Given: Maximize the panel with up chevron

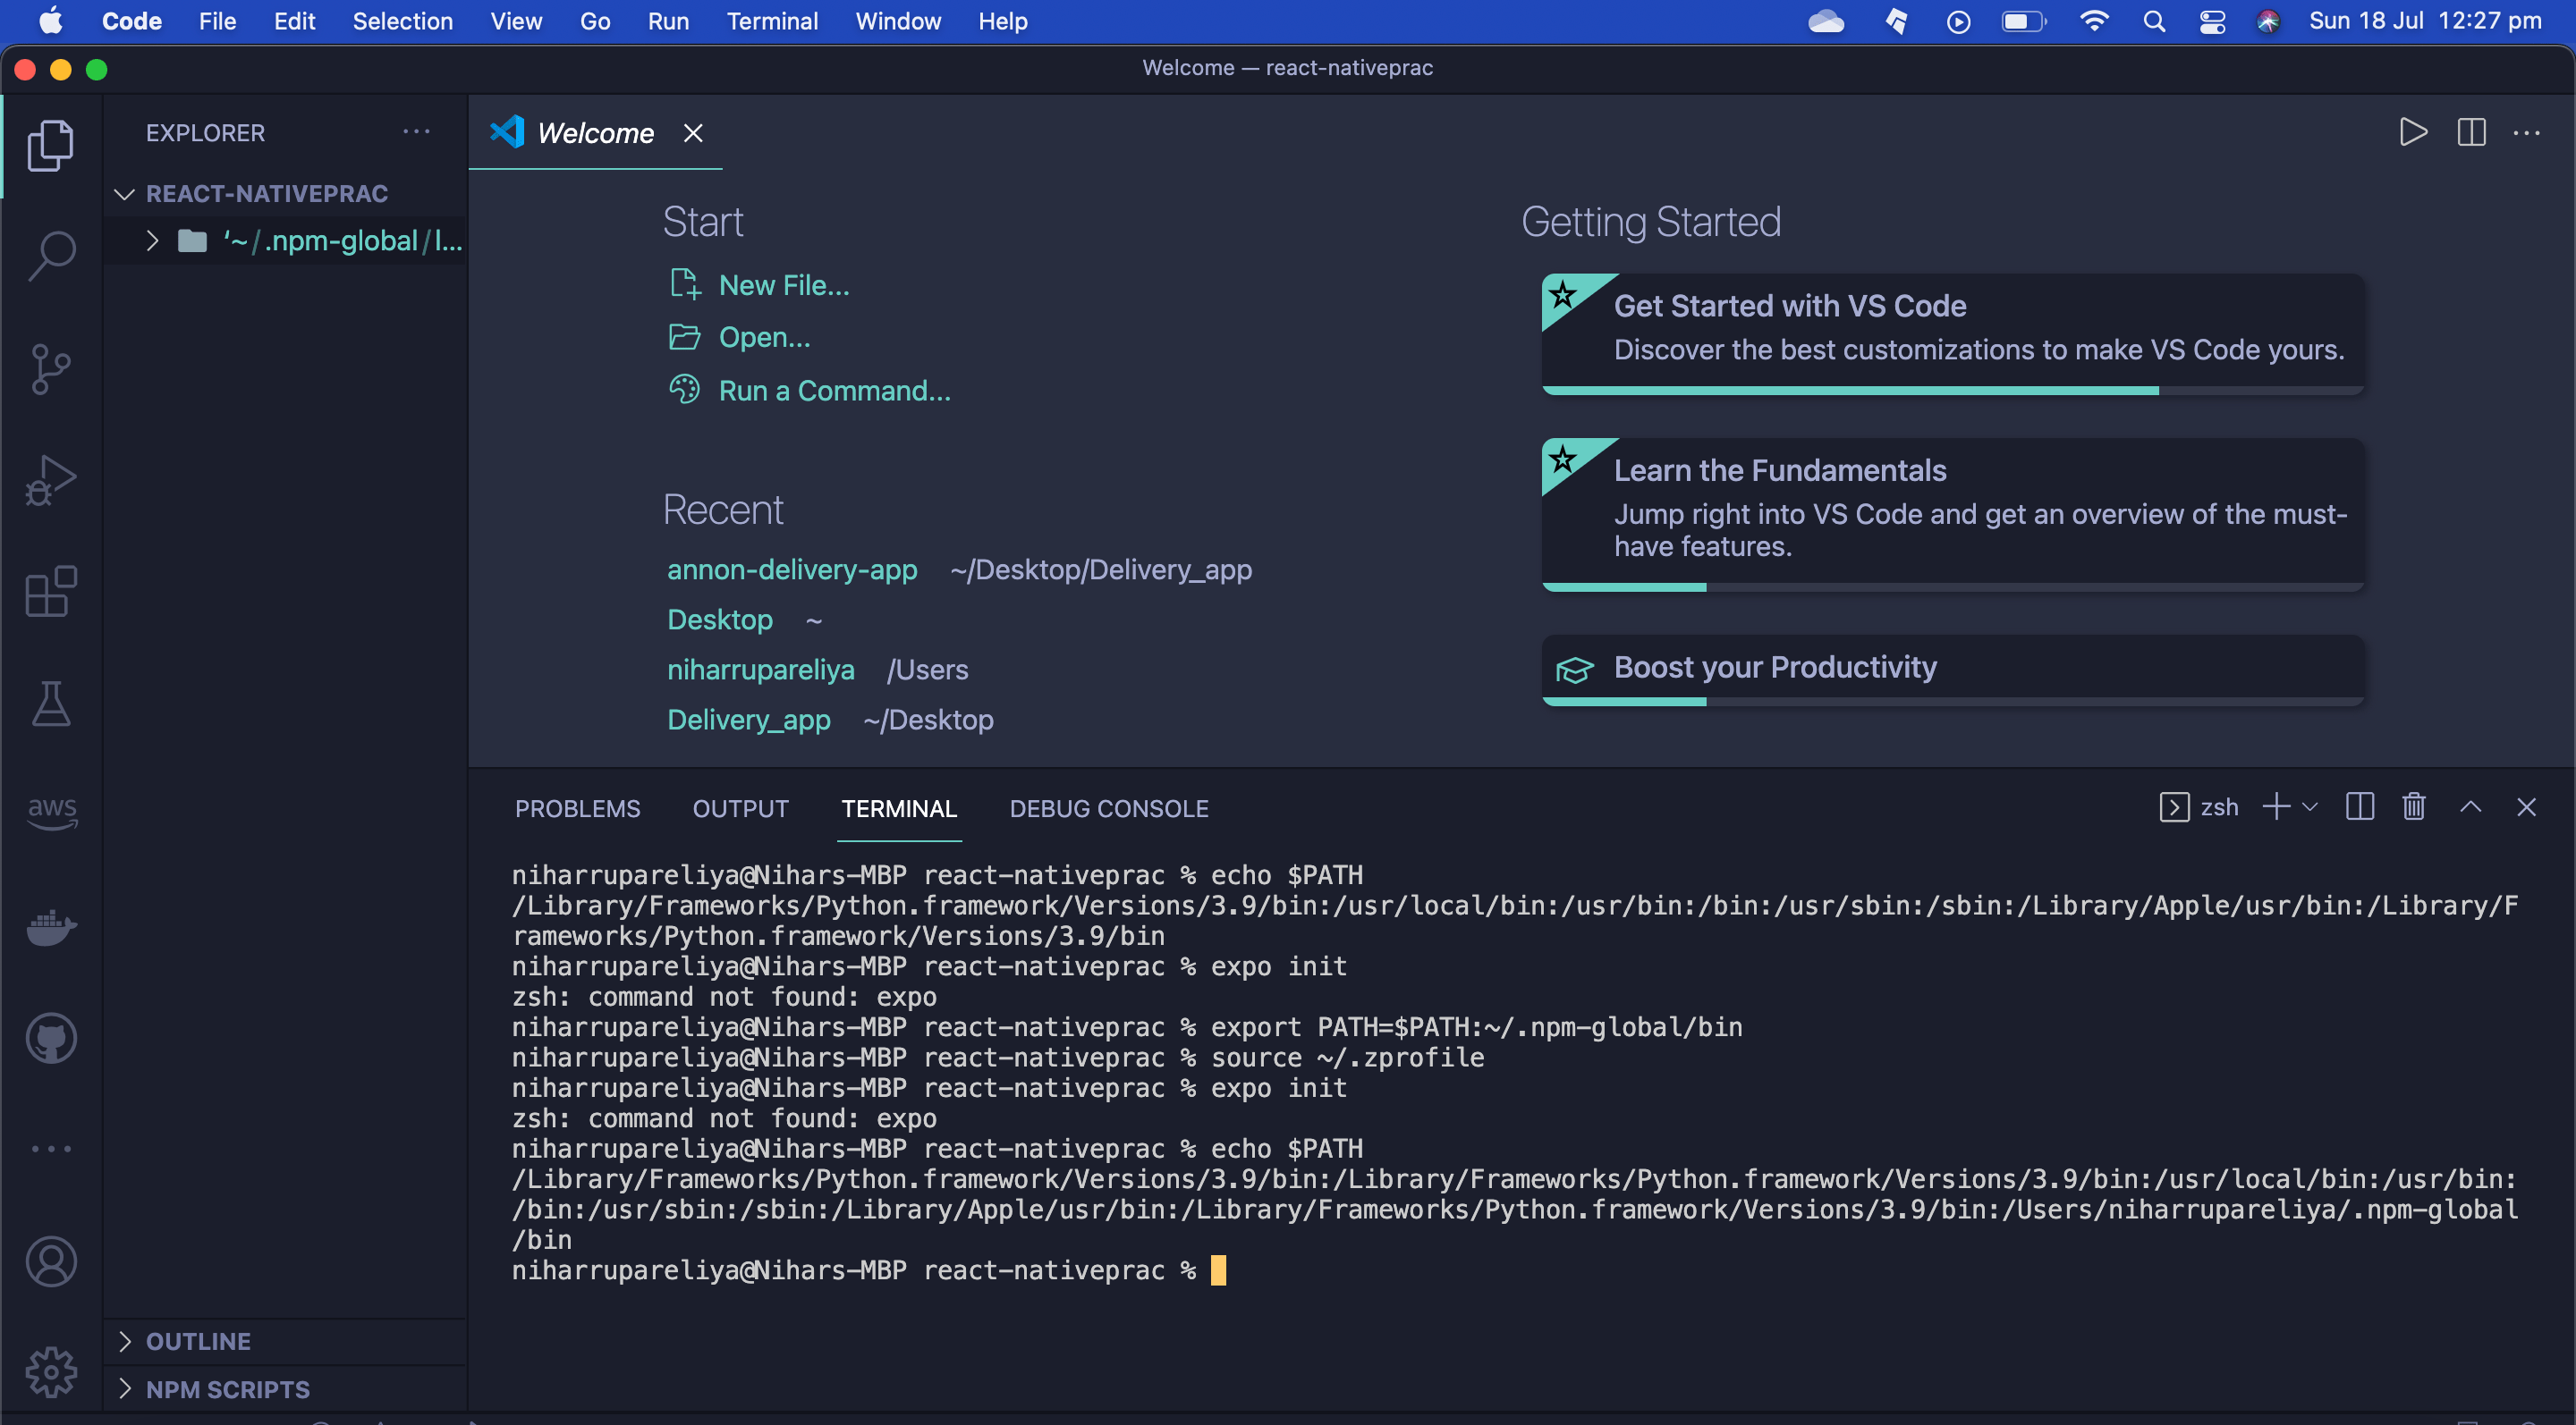Looking at the screenshot, I should [2471, 806].
